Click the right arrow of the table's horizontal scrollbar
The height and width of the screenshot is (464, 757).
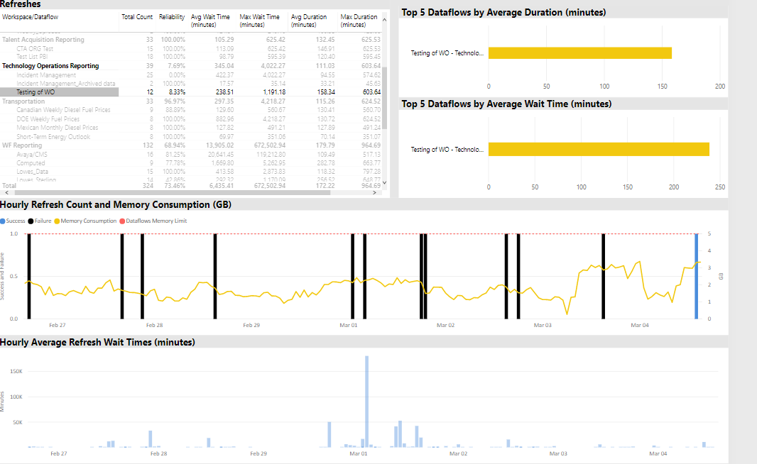pyautogui.click(x=374, y=192)
